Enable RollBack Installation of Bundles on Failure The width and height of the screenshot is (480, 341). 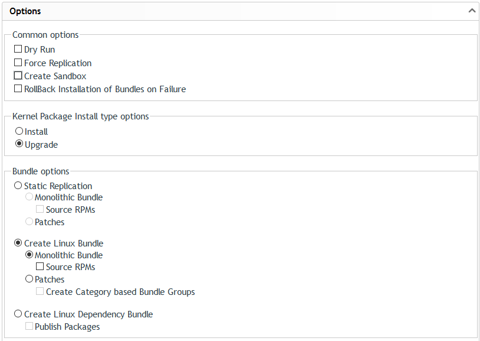coord(18,89)
